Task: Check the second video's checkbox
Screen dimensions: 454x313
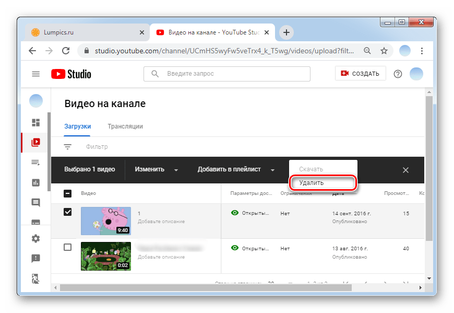Action: tap(67, 247)
